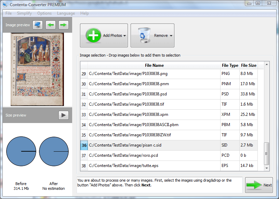Go to previous image with green left arrow
The image size is (279, 199).
tap(50, 25)
